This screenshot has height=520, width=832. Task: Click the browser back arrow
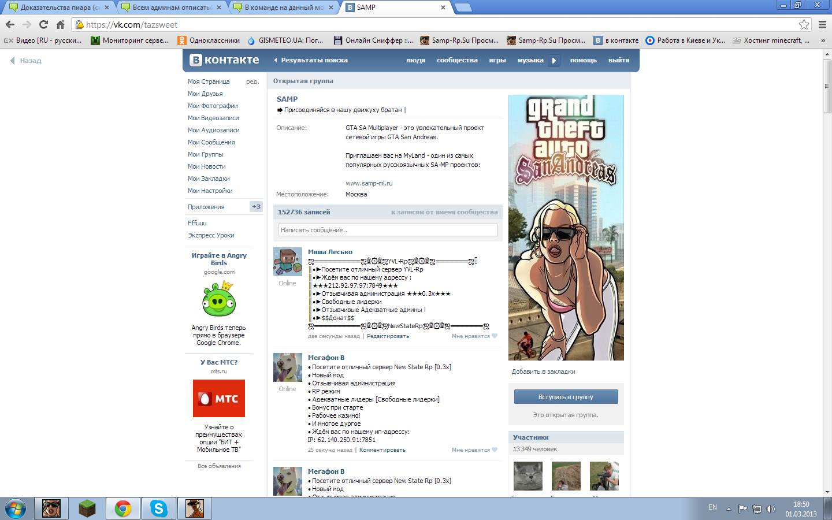tap(10, 24)
